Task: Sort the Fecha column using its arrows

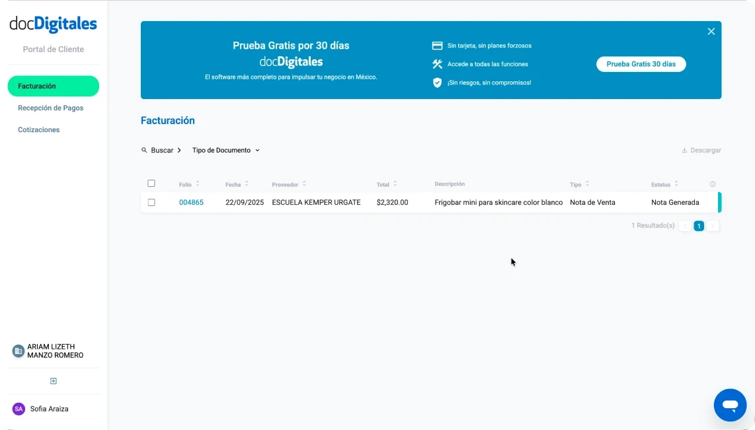Action: (x=247, y=184)
